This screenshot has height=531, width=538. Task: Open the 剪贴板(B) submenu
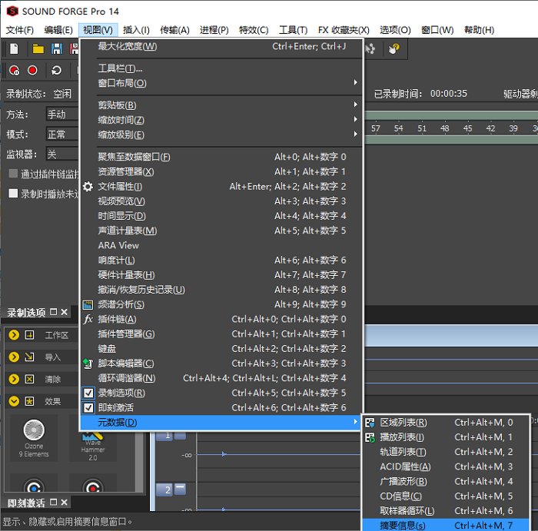coord(221,105)
